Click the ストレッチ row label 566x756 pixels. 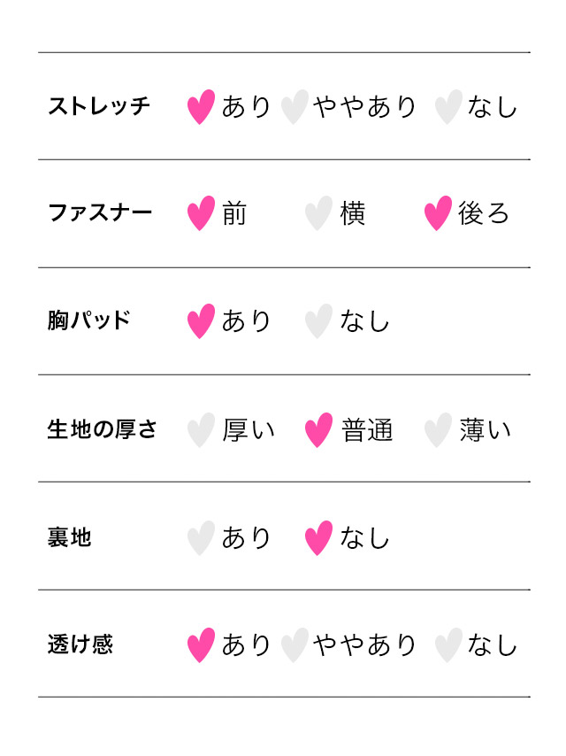coord(99,106)
